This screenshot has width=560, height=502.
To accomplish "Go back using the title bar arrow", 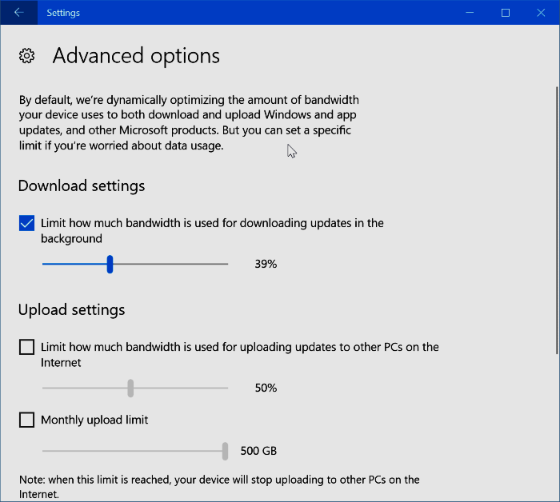I will tap(18, 13).
